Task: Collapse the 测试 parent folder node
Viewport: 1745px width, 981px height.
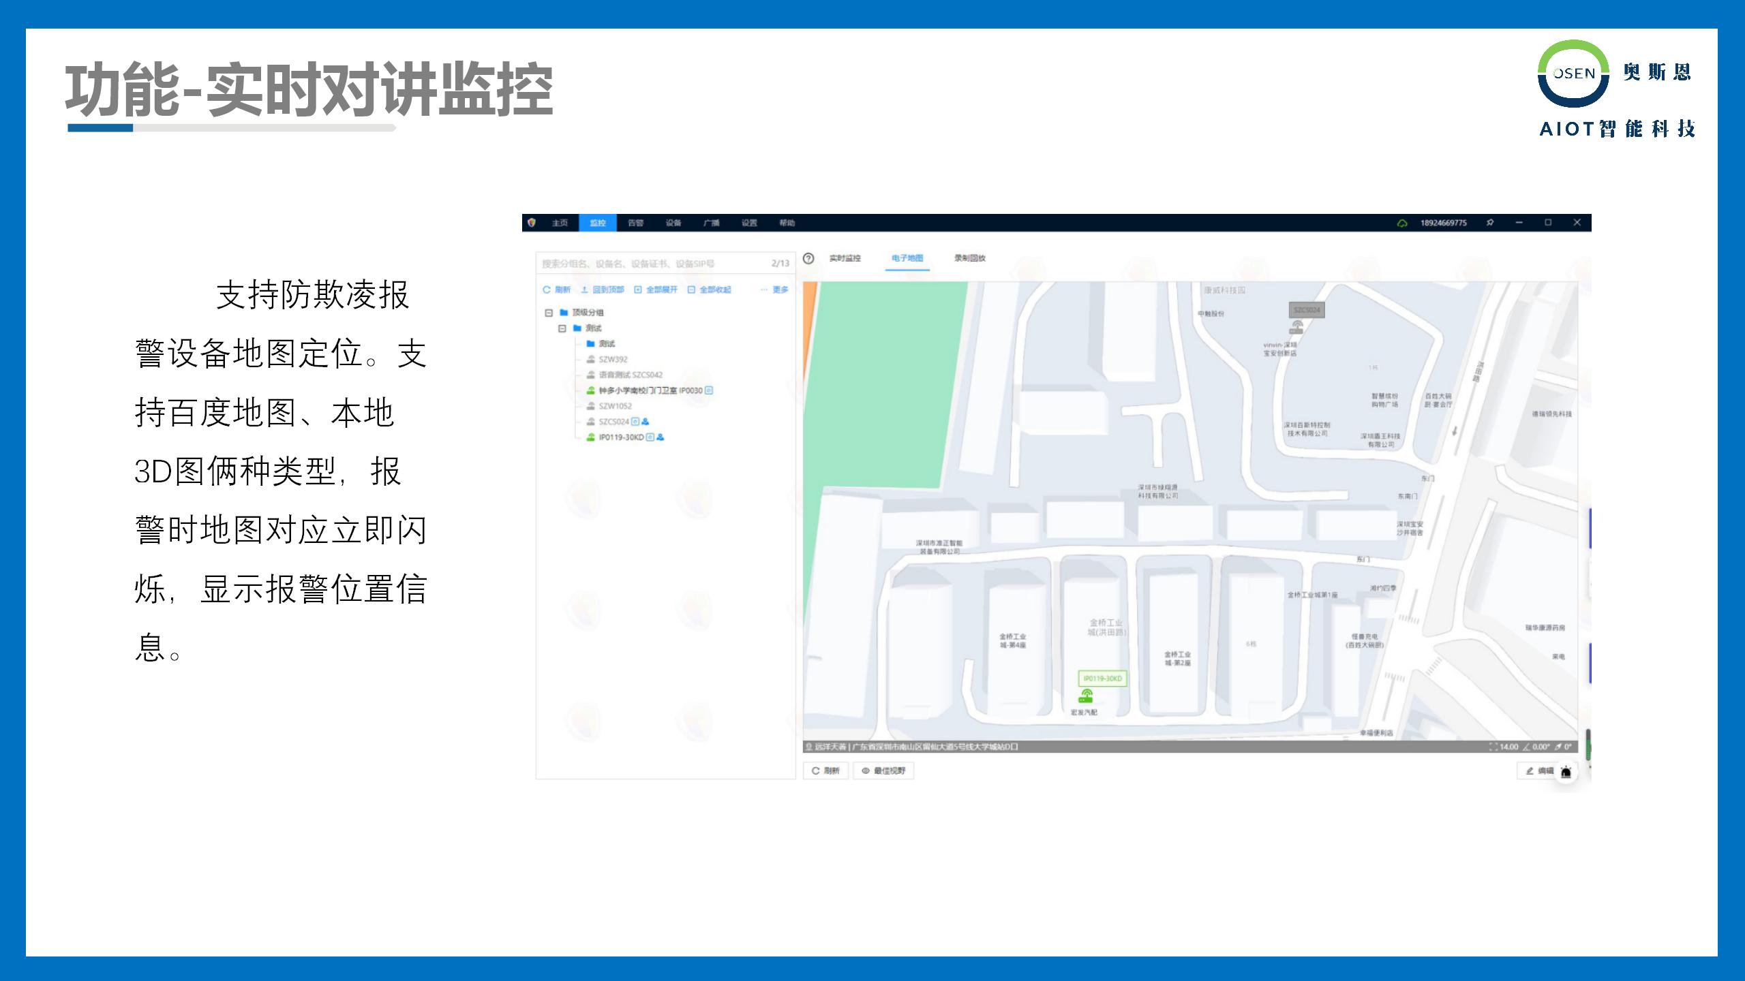Action: (x=562, y=328)
